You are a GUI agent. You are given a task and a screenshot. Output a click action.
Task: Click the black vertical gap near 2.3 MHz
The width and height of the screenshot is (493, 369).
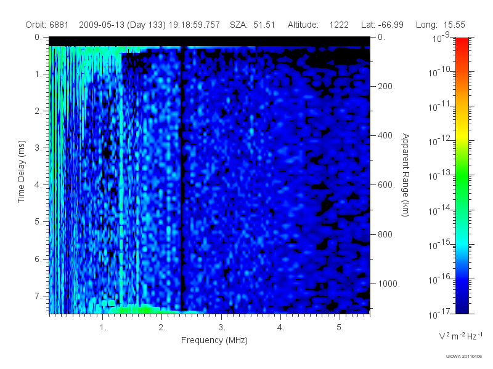pos(182,179)
